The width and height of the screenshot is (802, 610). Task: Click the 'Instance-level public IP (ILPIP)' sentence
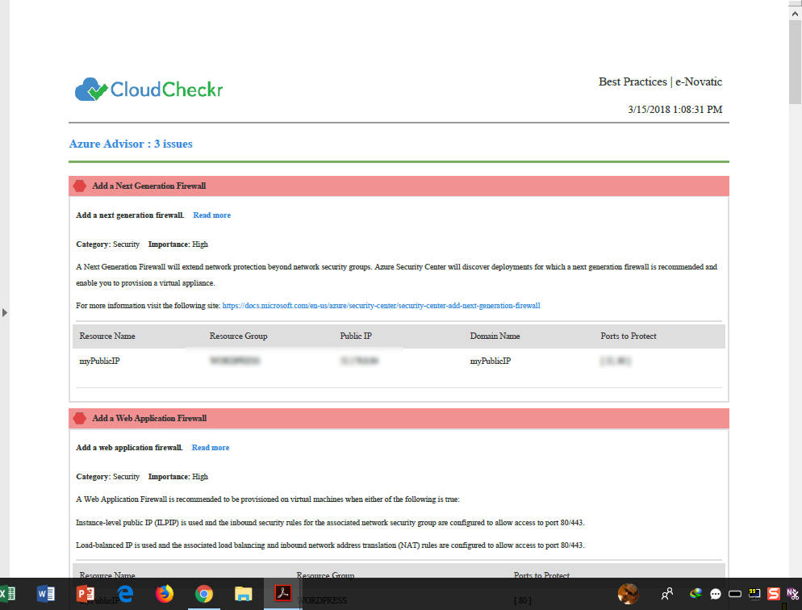point(330,523)
